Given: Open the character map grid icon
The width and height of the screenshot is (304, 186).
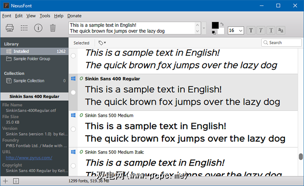Looking at the screenshot, I should tap(24, 28).
